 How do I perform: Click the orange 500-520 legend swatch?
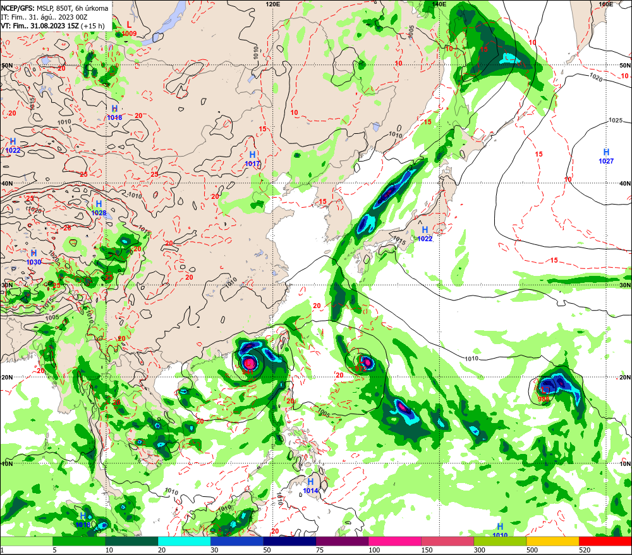pos(552,541)
